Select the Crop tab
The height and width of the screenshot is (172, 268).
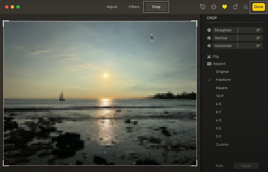156,7
